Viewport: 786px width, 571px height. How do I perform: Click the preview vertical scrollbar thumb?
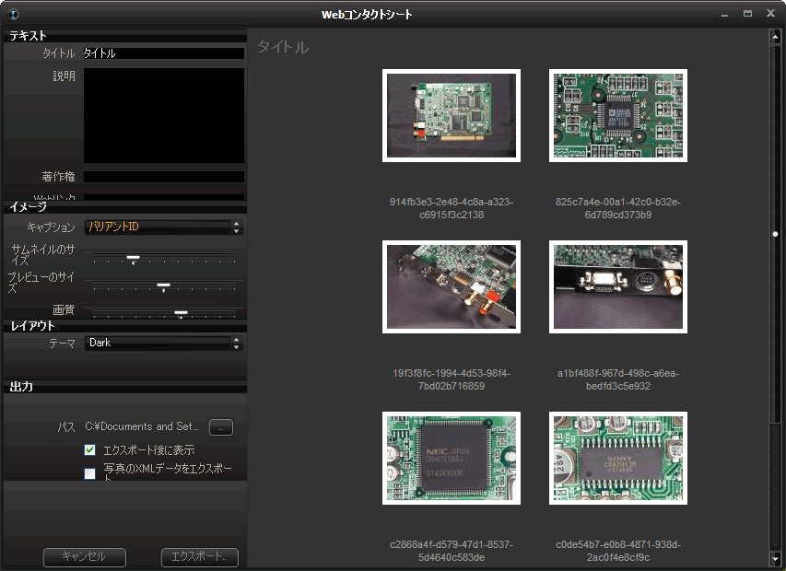click(x=775, y=235)
